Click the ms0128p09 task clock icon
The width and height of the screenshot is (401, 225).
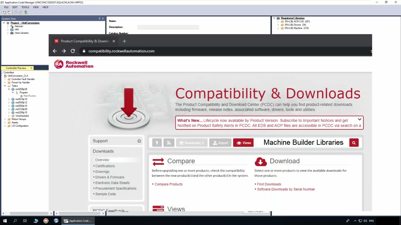coord(13,109)
